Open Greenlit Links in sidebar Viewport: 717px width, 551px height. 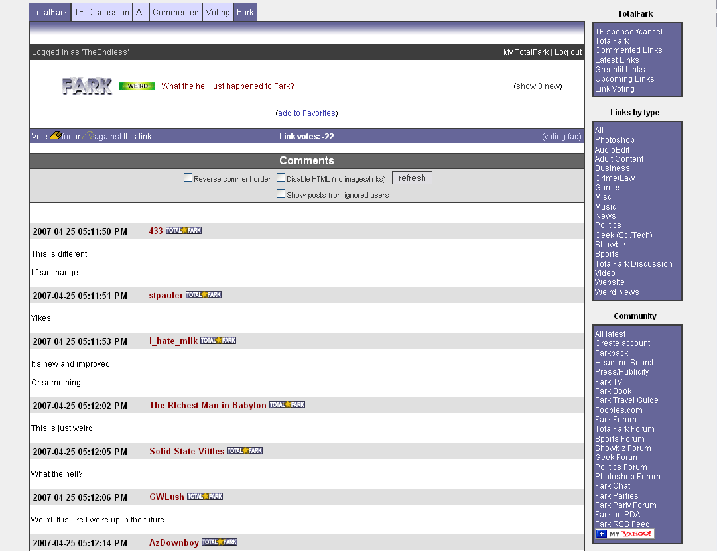619,70
